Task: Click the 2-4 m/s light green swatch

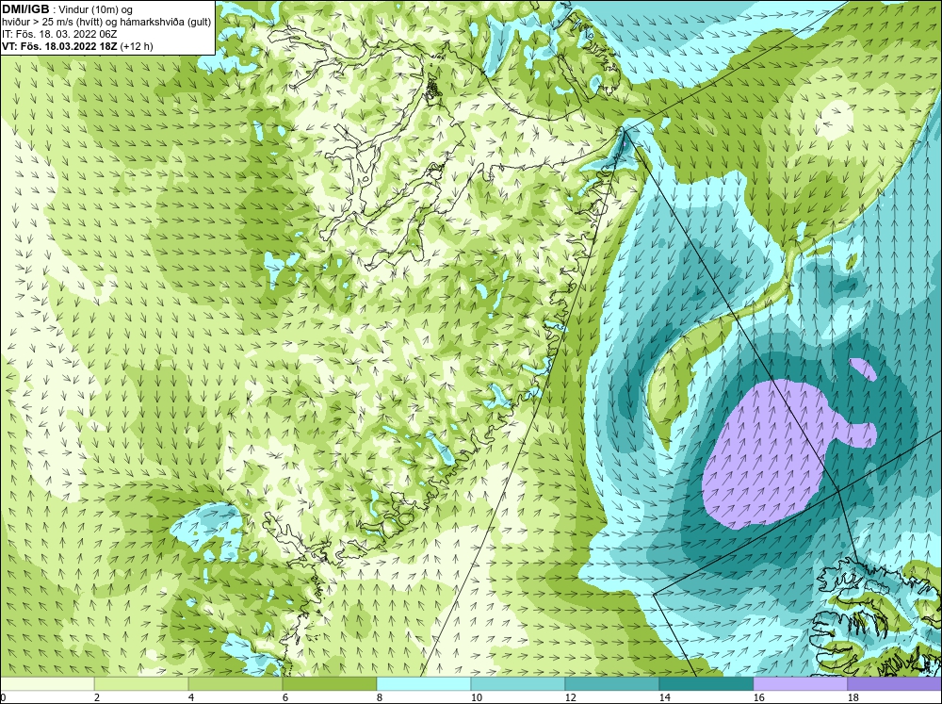Action: coord(141,683)
